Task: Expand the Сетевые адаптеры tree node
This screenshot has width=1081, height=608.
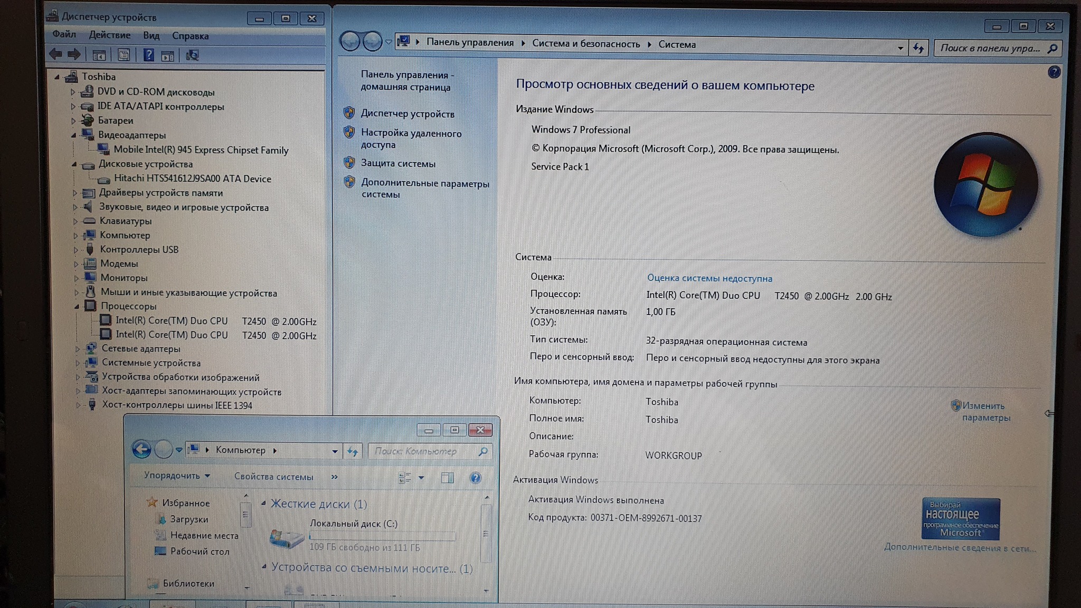Action: point(77,349)
